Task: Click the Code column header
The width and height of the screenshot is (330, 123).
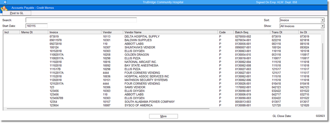Action: click(226, 32)
